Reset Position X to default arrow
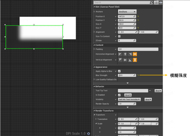 point(138,16)
